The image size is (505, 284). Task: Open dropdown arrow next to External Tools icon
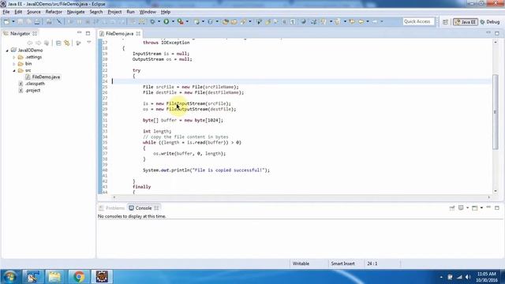pyautogui.click(x=187, y=21)
